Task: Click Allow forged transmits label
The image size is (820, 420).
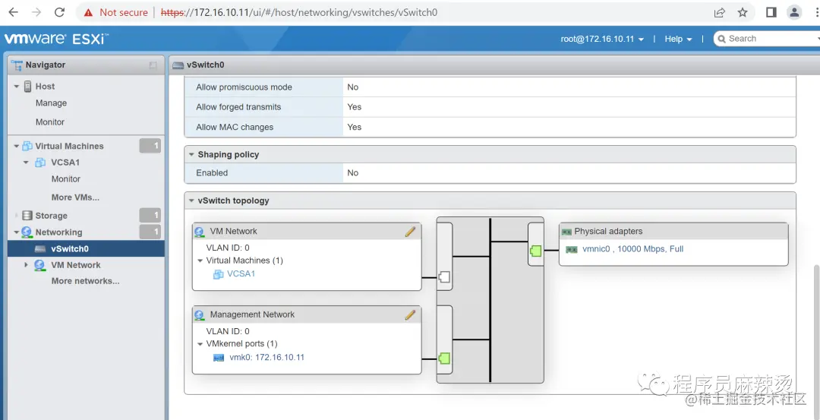Action: 238,107
